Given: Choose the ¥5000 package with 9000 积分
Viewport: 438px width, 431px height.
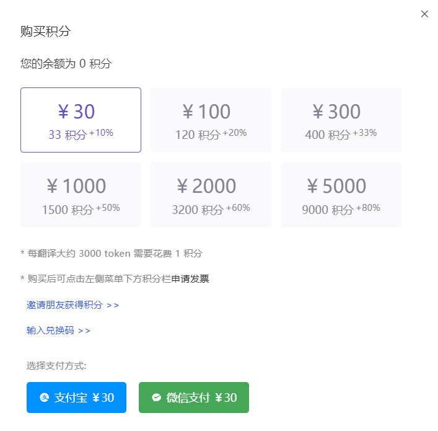Looking at the screenshot, I should coord(341,195).
